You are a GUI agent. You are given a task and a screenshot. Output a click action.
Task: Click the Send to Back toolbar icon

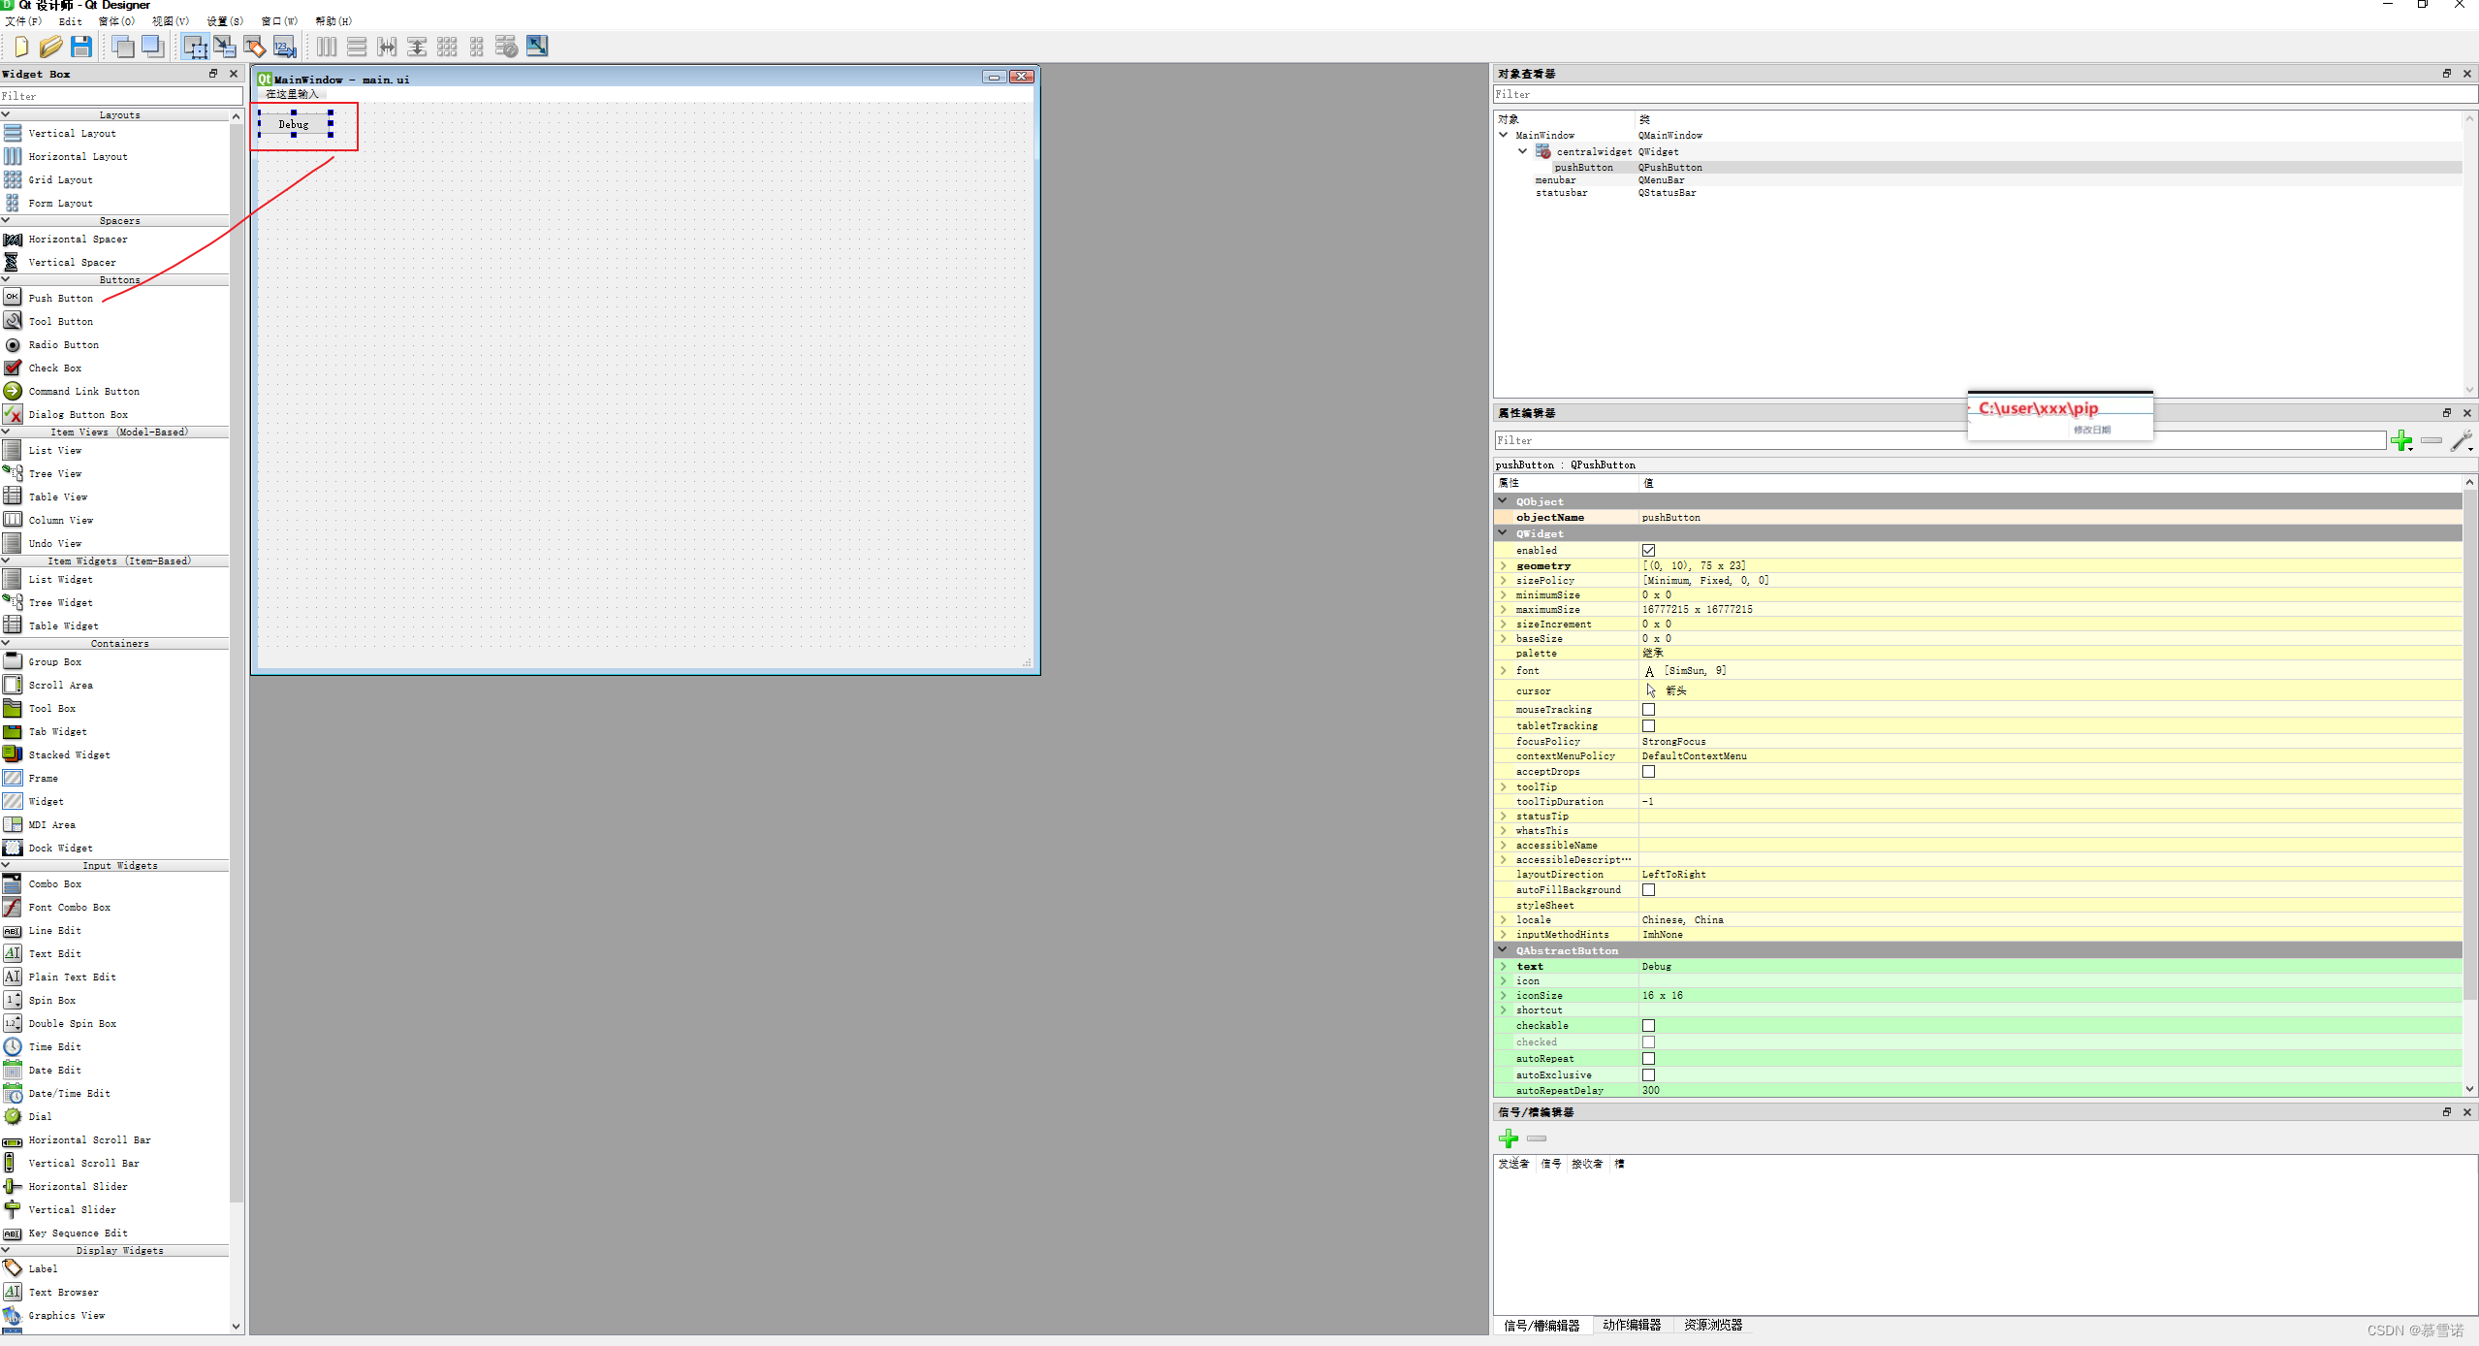[123, 46]
